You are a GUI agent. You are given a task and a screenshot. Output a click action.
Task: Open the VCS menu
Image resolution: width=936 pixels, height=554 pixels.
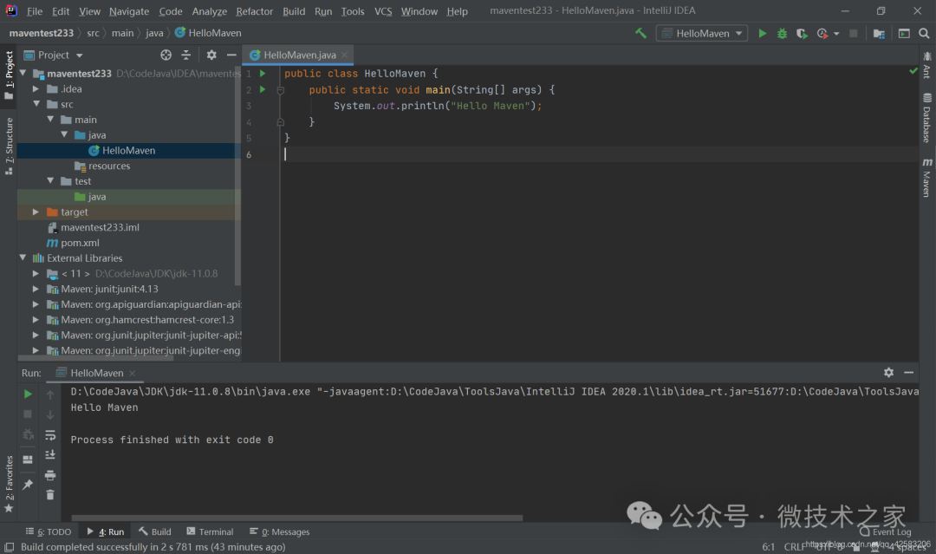383,11
